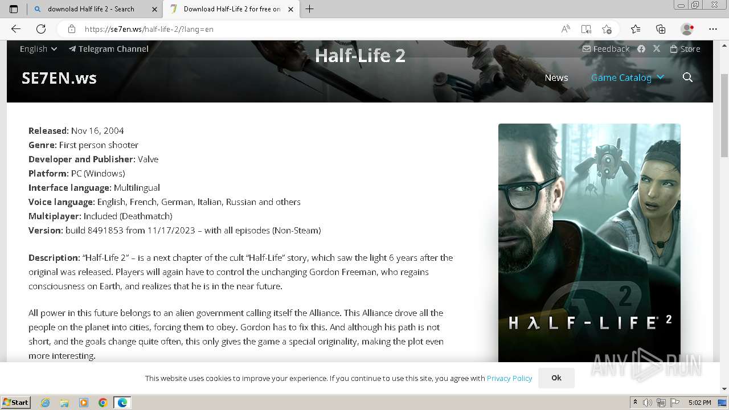
Task: Click the "Developer and Publisher:" label
Action: point(82,159)
